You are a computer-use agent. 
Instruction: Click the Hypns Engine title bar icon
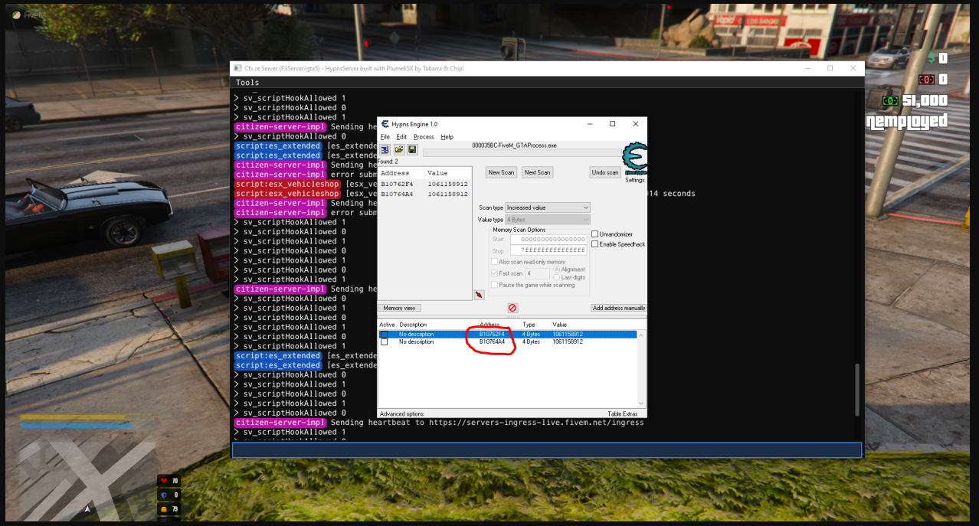pyautogui.click(x=385, y=124)
